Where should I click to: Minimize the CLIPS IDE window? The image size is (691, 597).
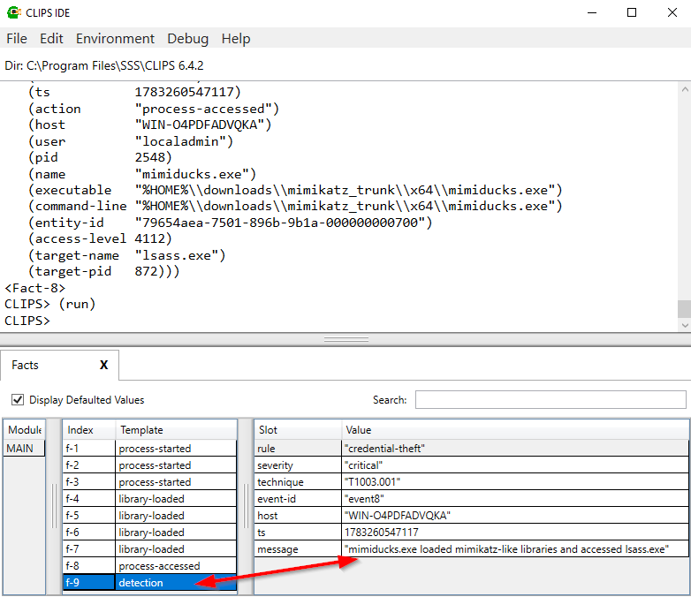pos(592,12)
